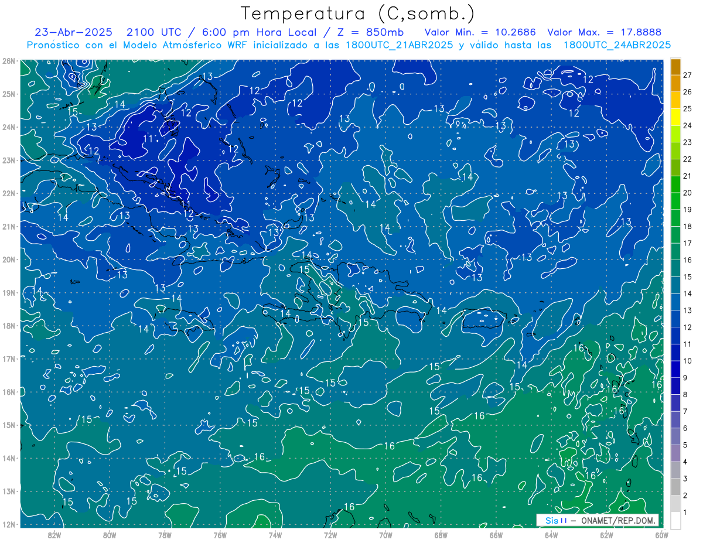The image size is (703, 543).
Task: Click the latitude axis label "24N"
Action: coord(9,127)
